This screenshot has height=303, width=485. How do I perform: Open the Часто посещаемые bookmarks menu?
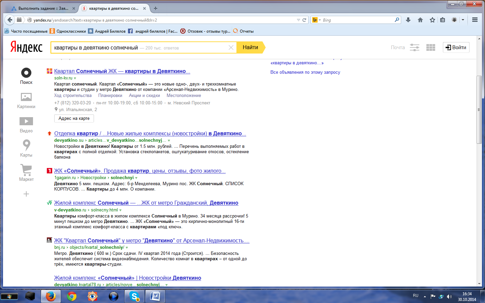coord(26,31)
